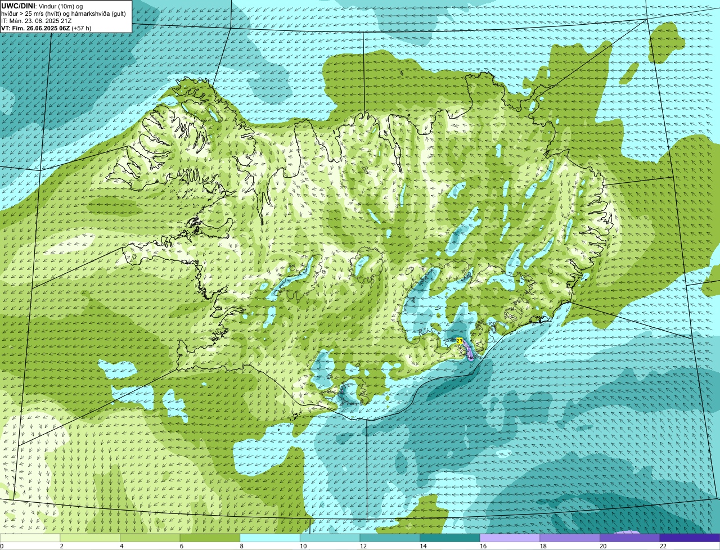
Task: Click the 'IT: Mán. 23. 06. 2025 21Z' line
Action: pos(36,21)
